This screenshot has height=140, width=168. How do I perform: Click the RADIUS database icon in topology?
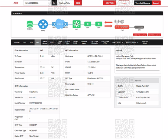30,24
